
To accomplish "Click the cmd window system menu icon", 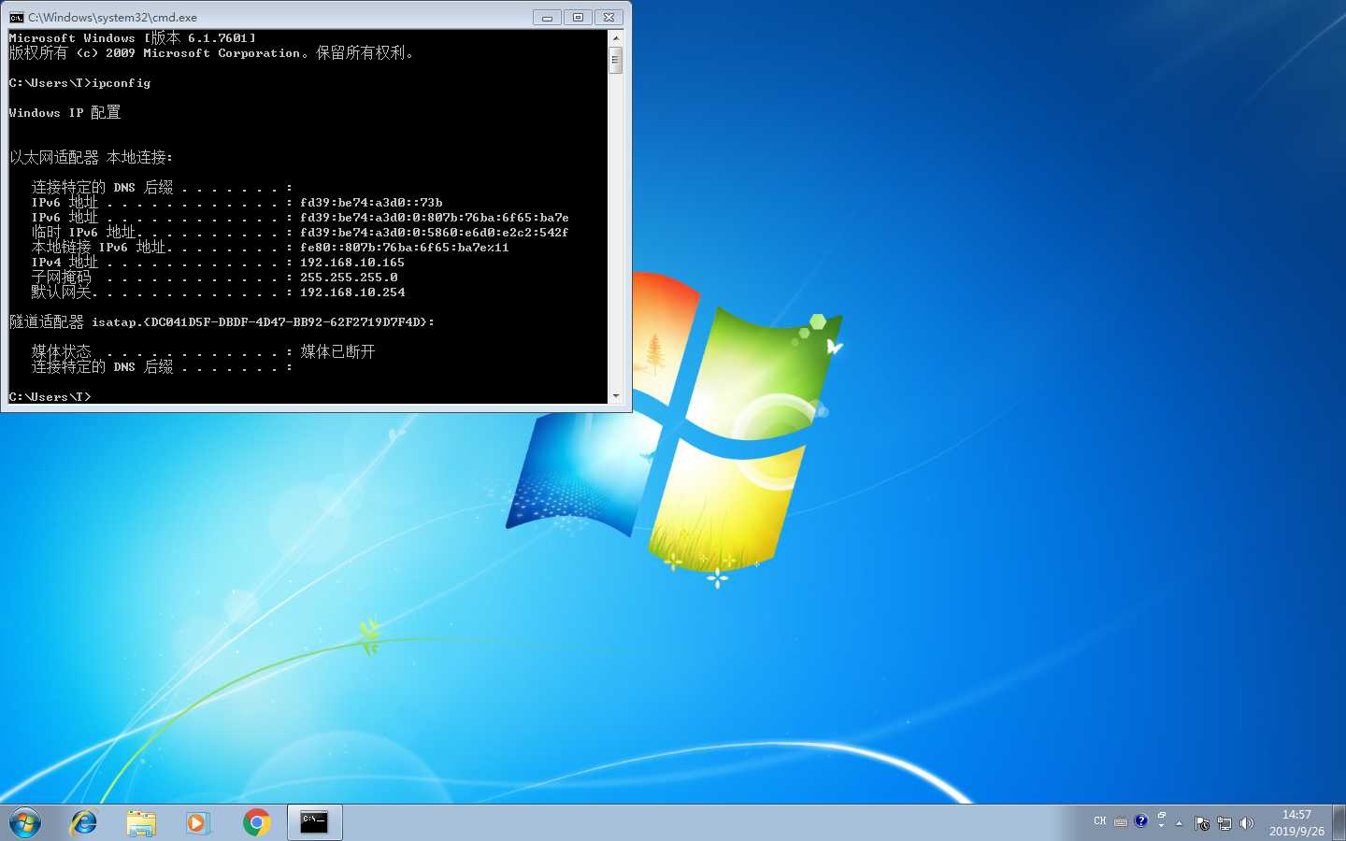I will pos(16,17).
